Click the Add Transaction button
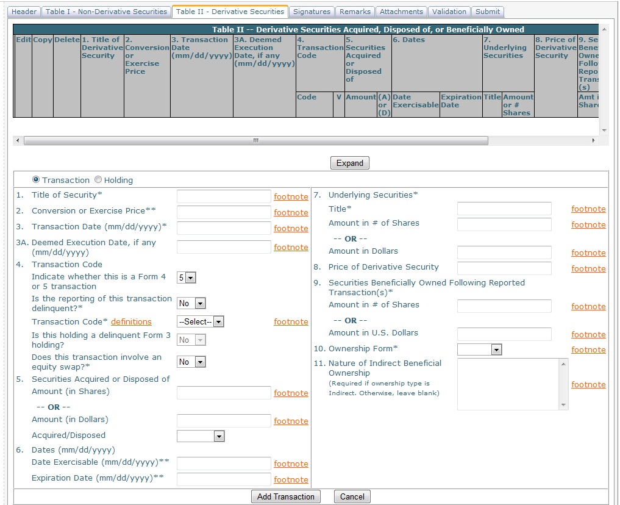Image resolution: width=620 pixels, height=505 pixels. tap(285, 496)
